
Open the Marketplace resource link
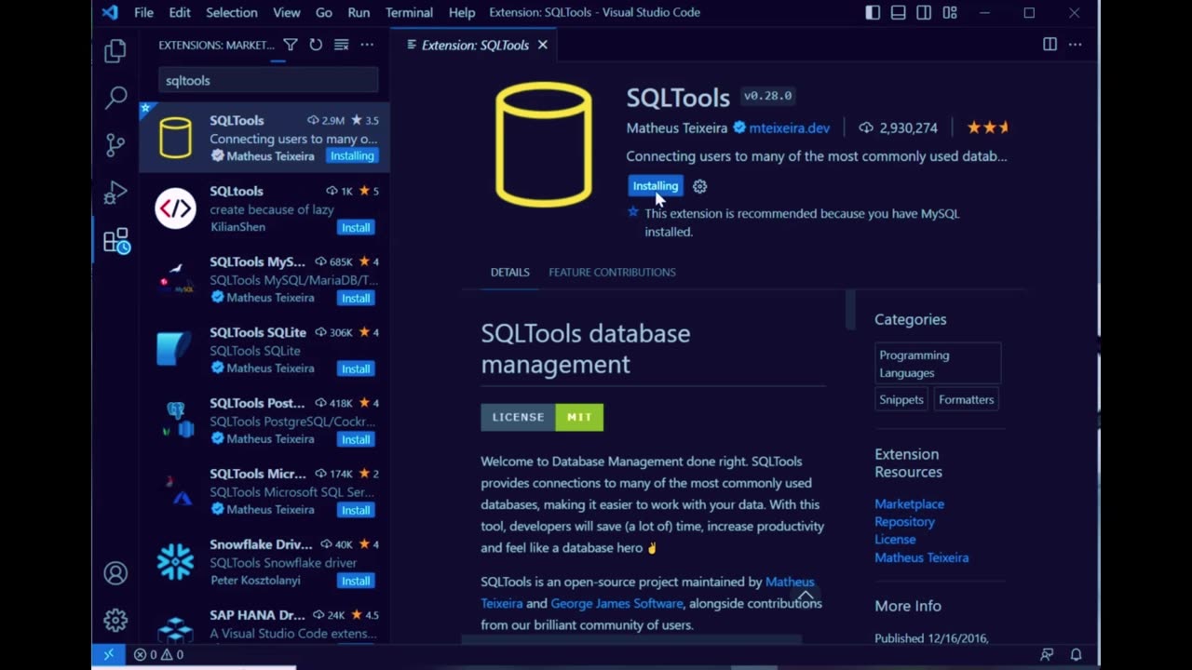(909, 503)
